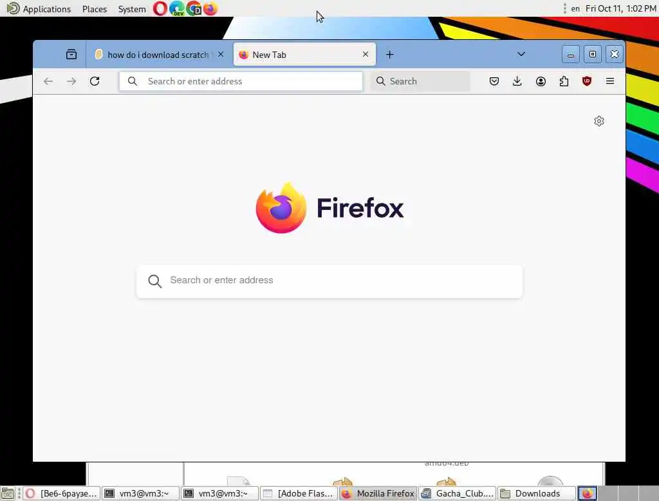Screen dimensions: 659x501
Task: Close the 'how do i download scratch' tab
Action: pos(221,54)
